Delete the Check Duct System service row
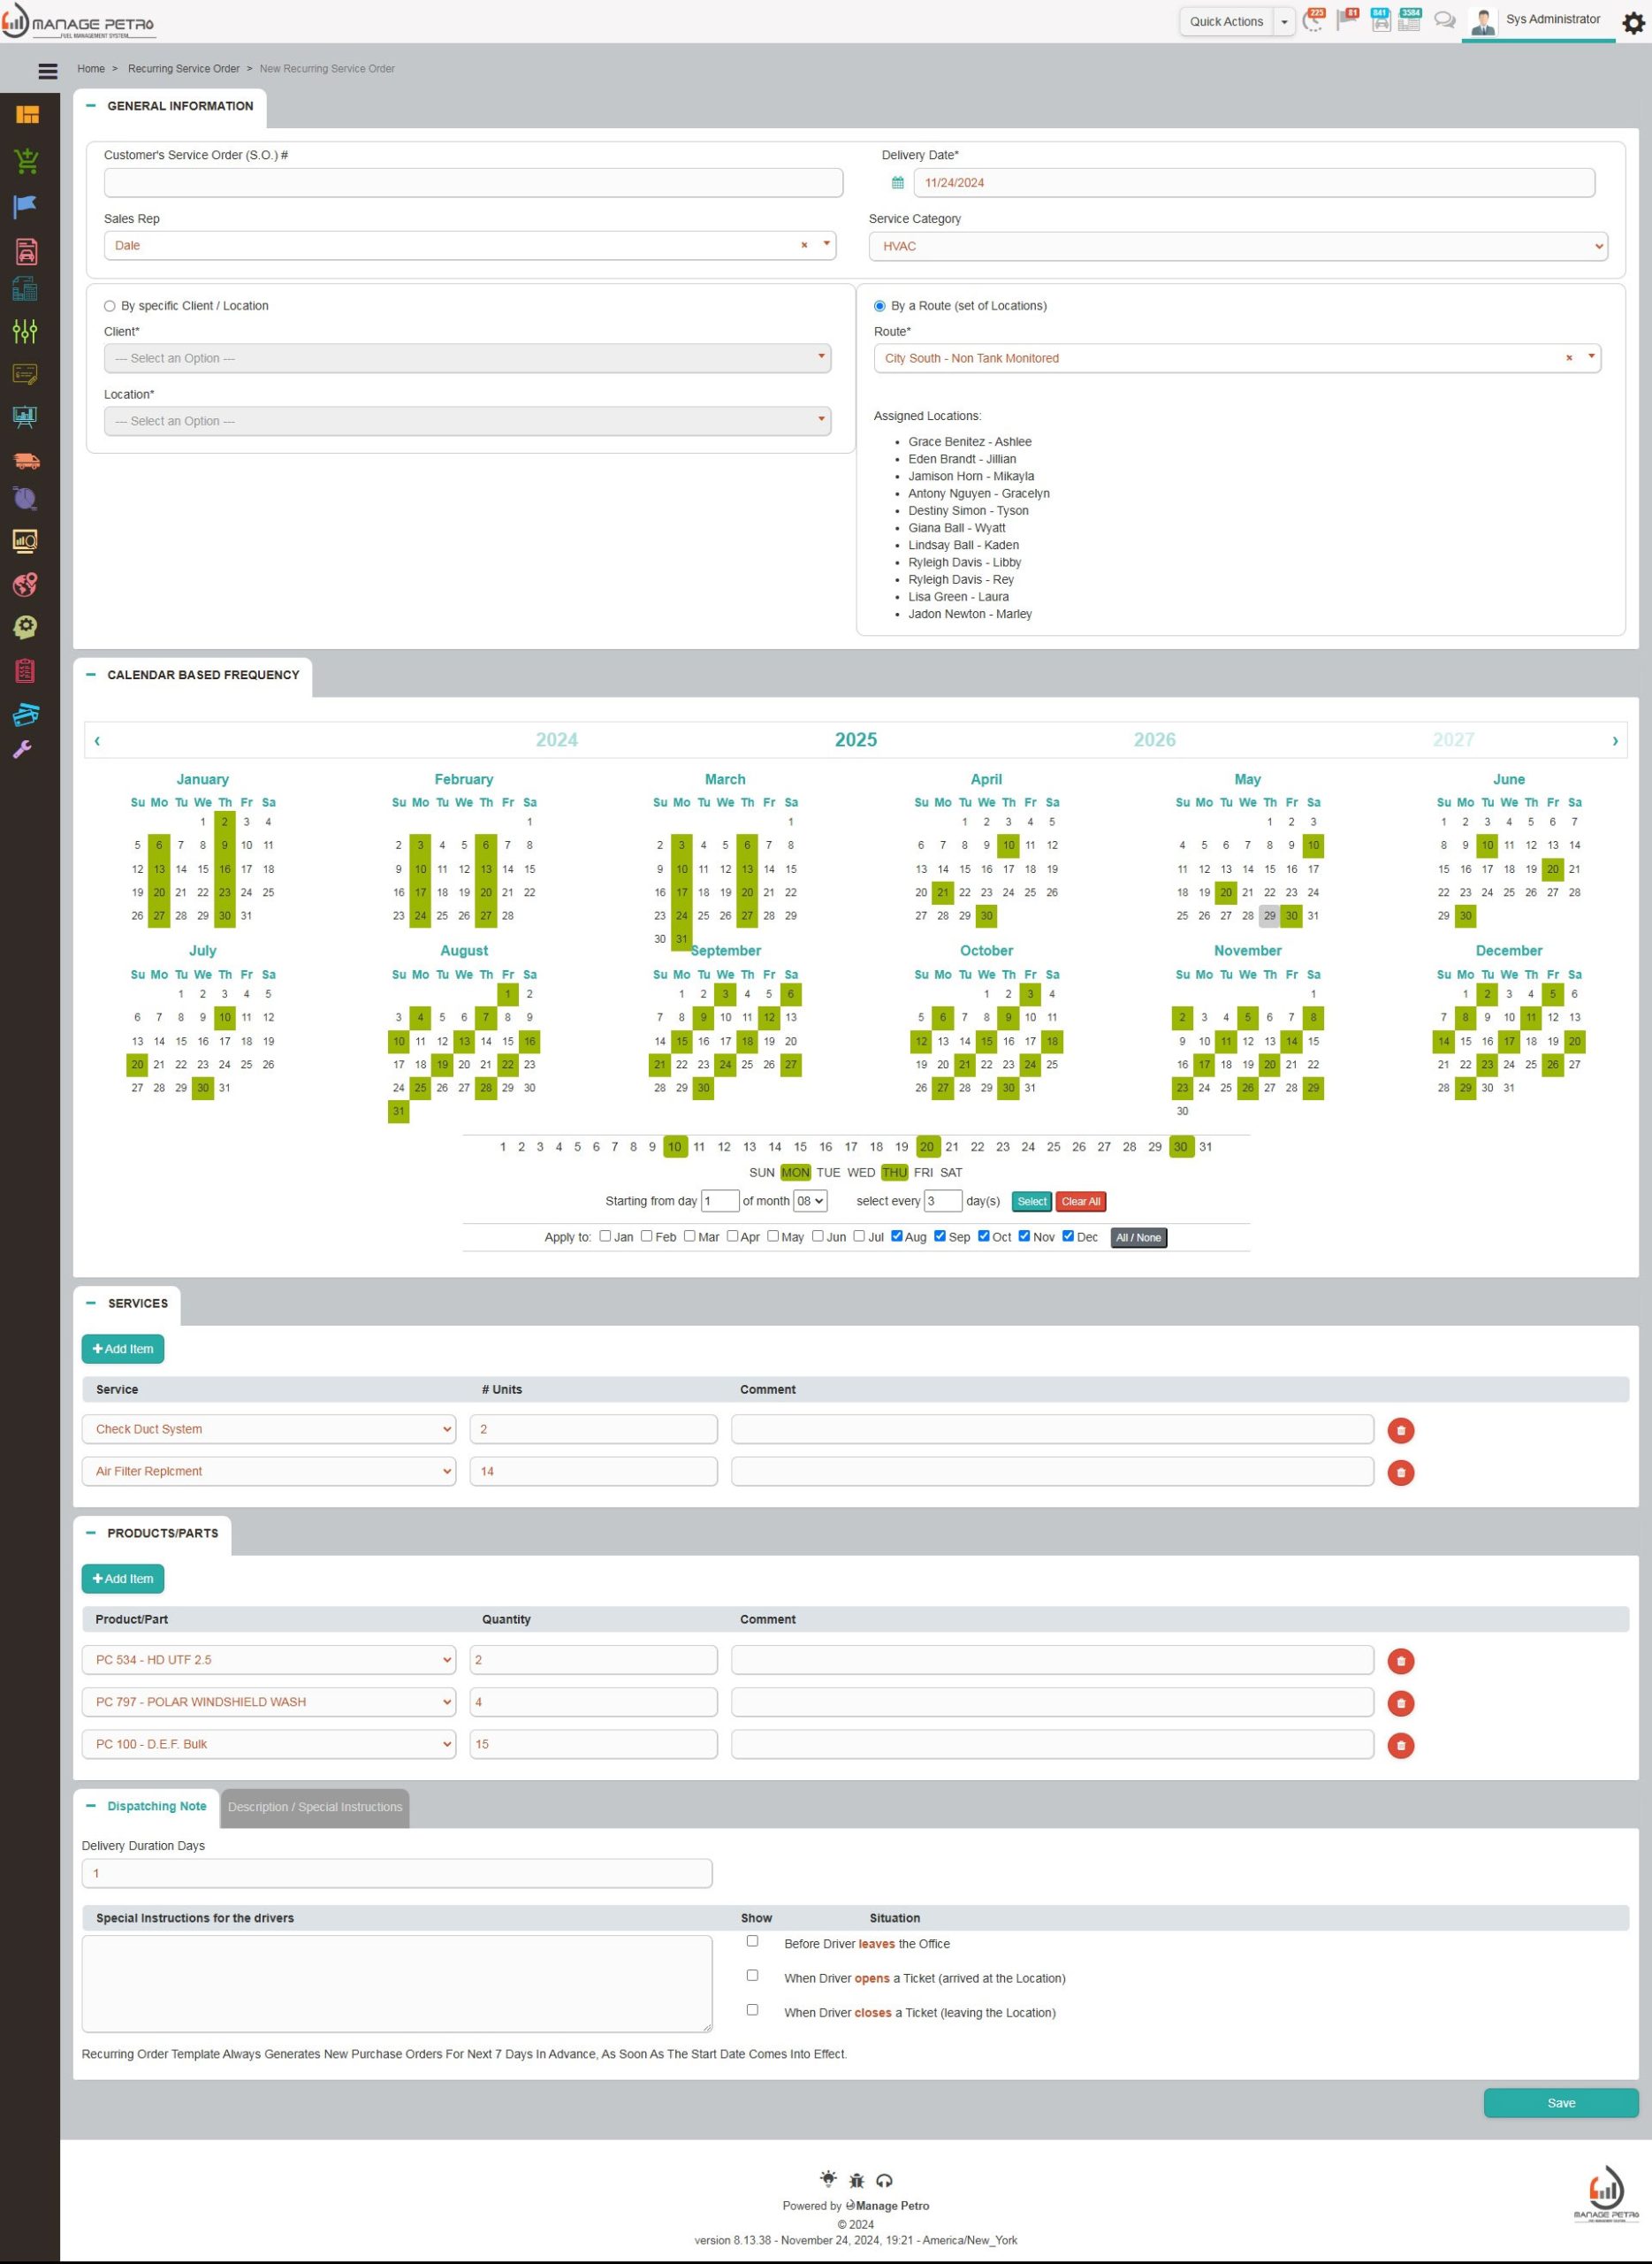This screenshot has height=2264, width=1652. pyautogui.click(x=1400, y=1431)
